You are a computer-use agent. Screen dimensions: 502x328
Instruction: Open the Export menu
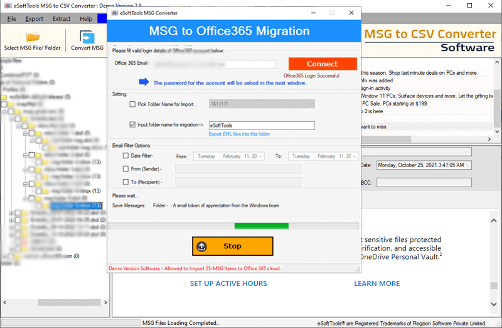pyautogui.click(x=34, y=19)
